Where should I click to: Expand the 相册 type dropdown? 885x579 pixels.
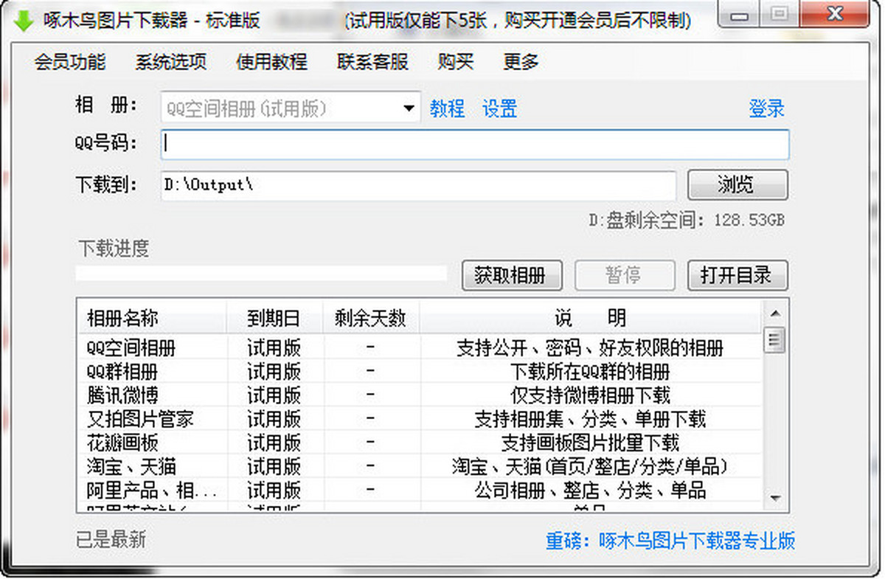coord(408,109)
